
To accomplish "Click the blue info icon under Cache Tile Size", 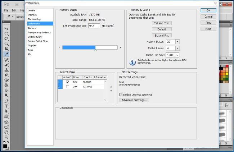I will (132, 62).
